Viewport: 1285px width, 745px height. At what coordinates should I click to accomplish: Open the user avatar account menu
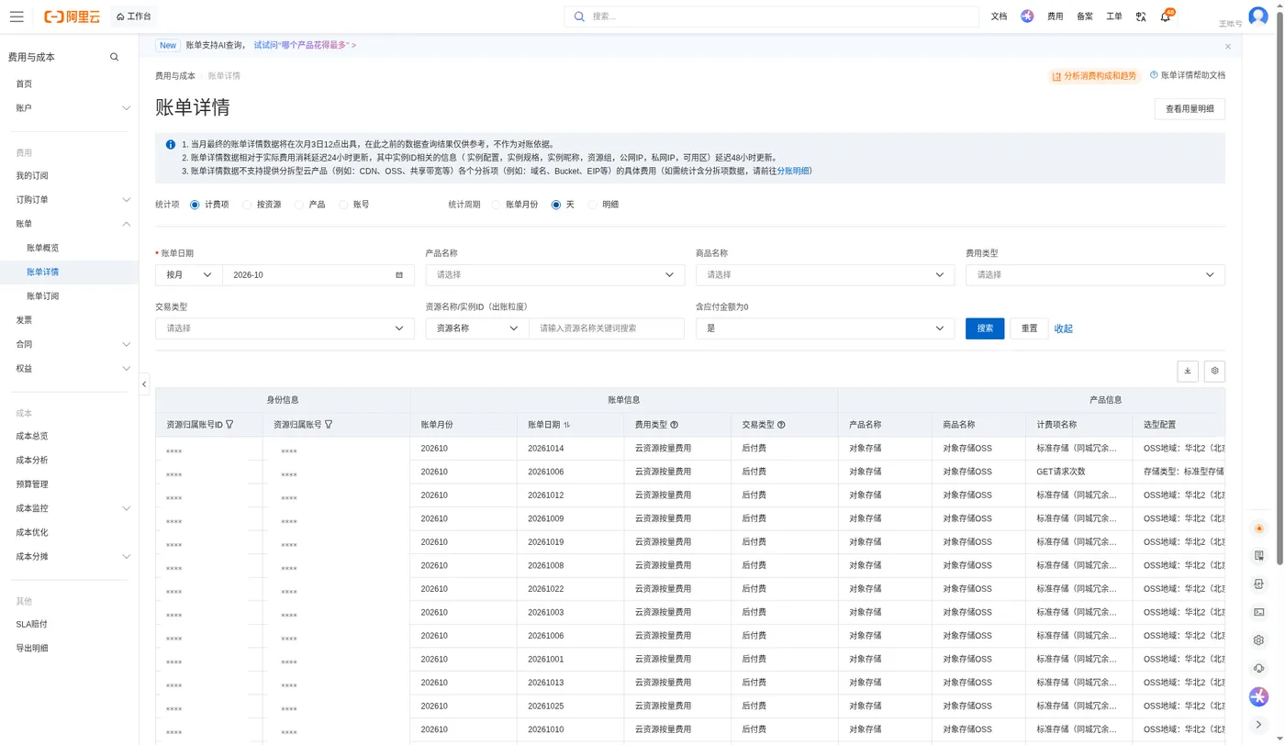coord(1258,17)
